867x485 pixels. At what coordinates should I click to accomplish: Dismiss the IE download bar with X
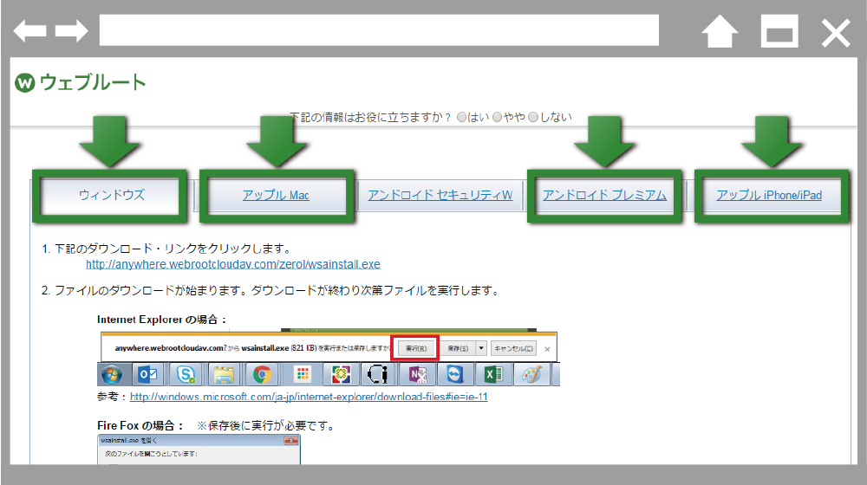[x=547, y=349]
